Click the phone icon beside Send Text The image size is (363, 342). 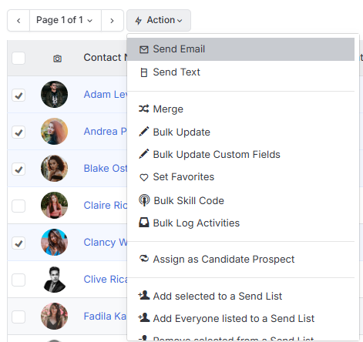[144, 72]
